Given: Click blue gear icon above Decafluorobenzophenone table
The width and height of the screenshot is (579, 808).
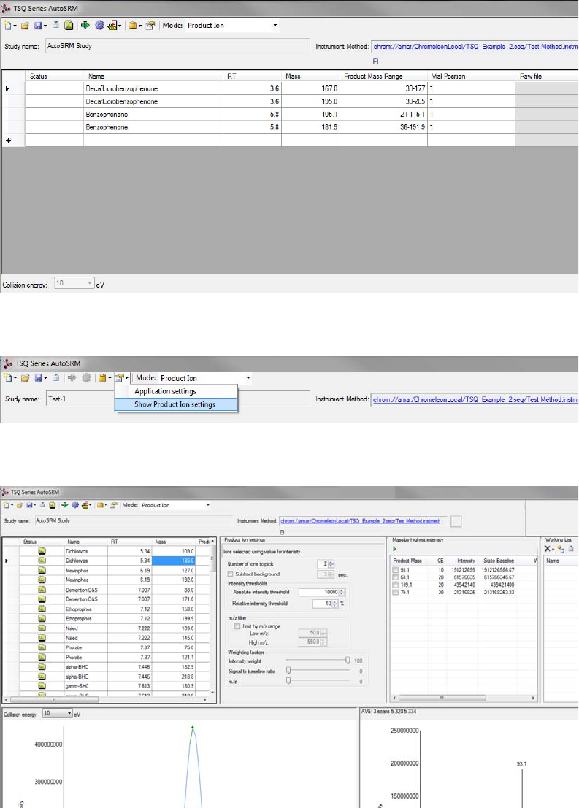Looking at the screenshot, I should point(99,26).
